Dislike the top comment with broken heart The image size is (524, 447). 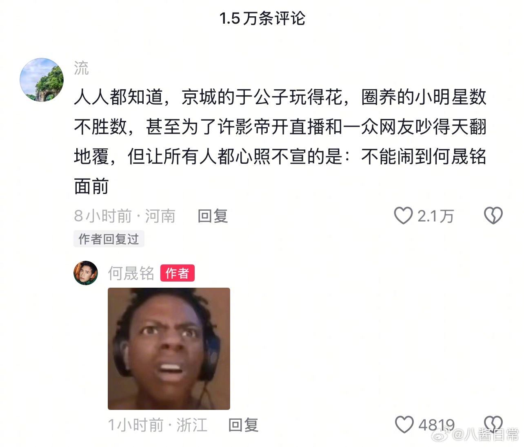point(493,216)
